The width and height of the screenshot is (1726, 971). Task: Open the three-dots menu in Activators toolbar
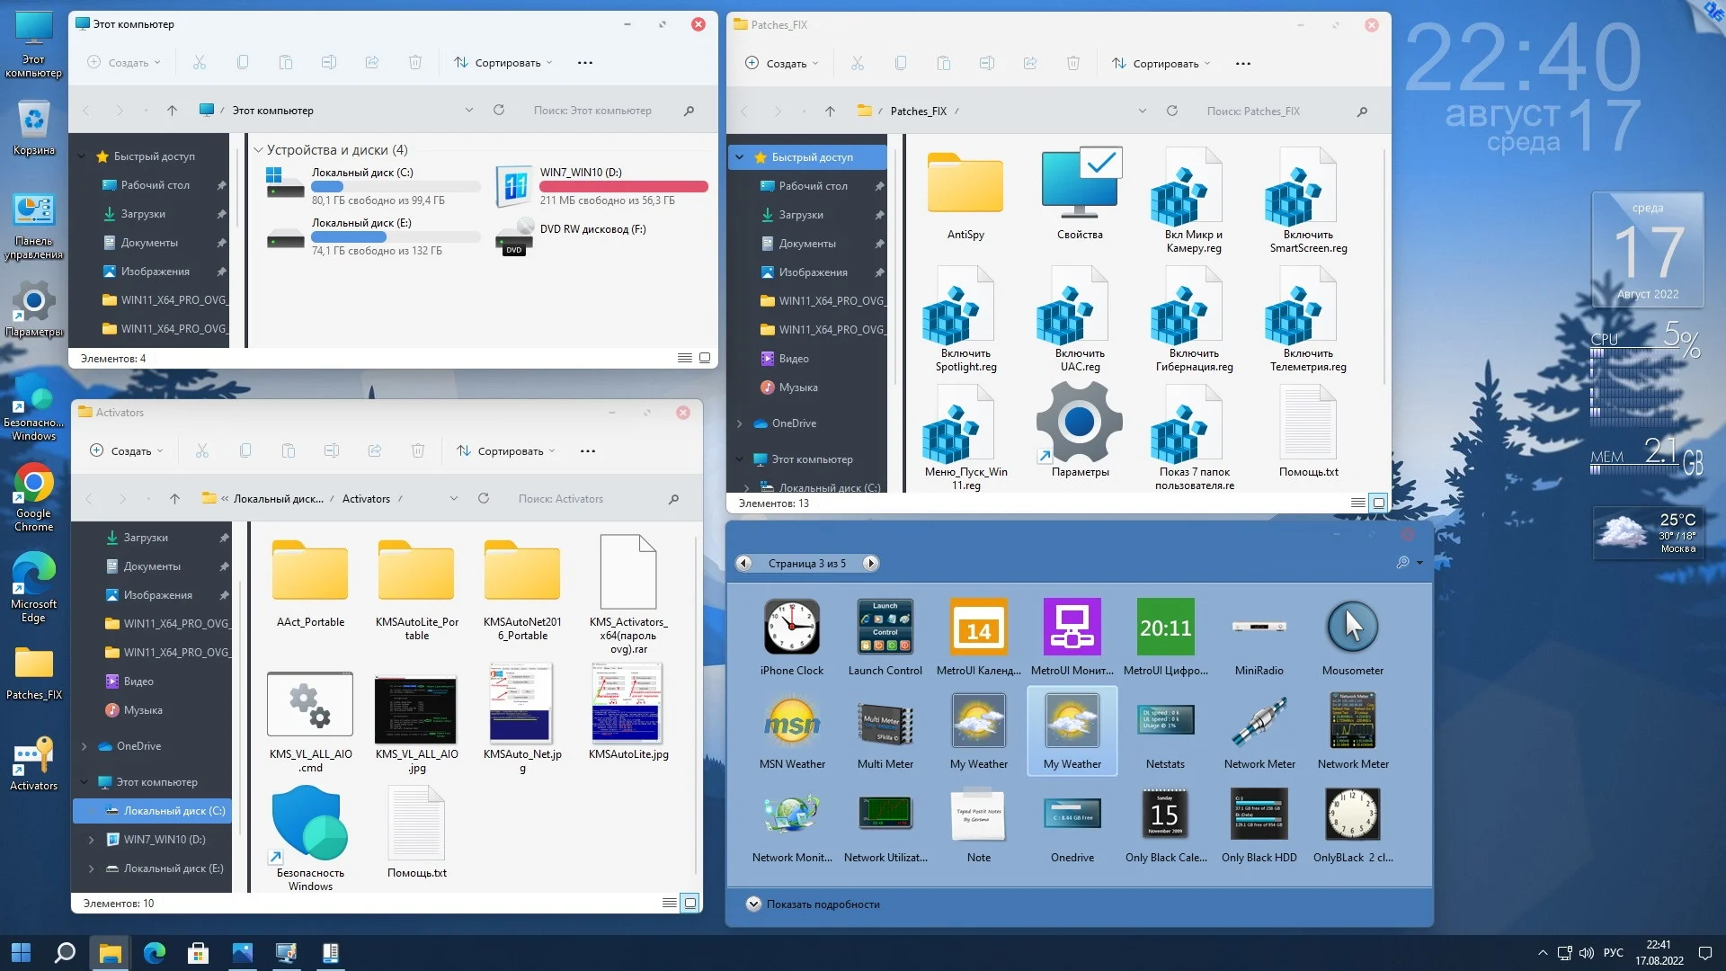pos(587,450)
